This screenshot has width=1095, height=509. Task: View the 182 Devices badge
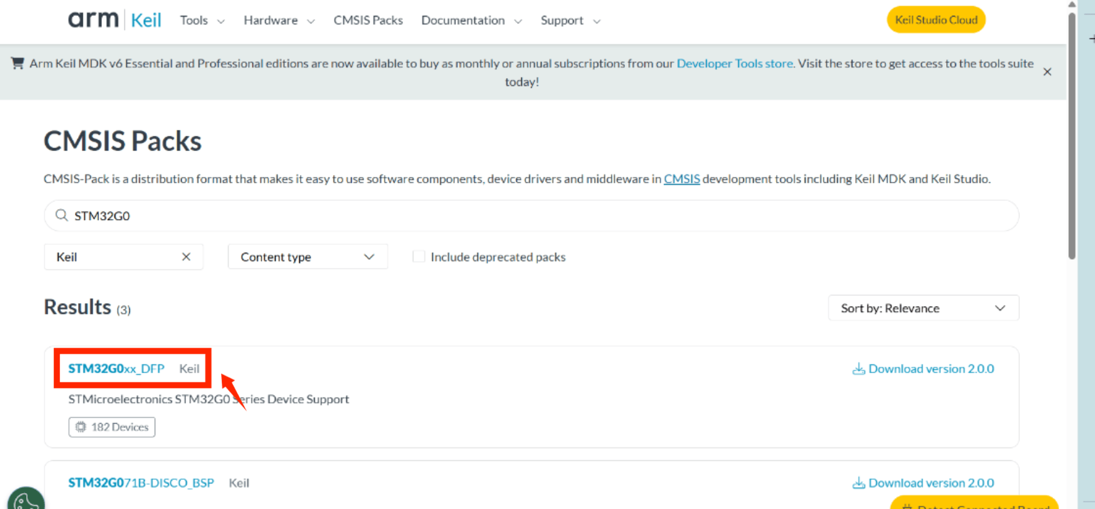[x=112, y=427]
